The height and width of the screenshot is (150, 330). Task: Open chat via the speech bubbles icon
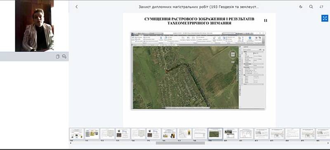click(x=64, y=57)
